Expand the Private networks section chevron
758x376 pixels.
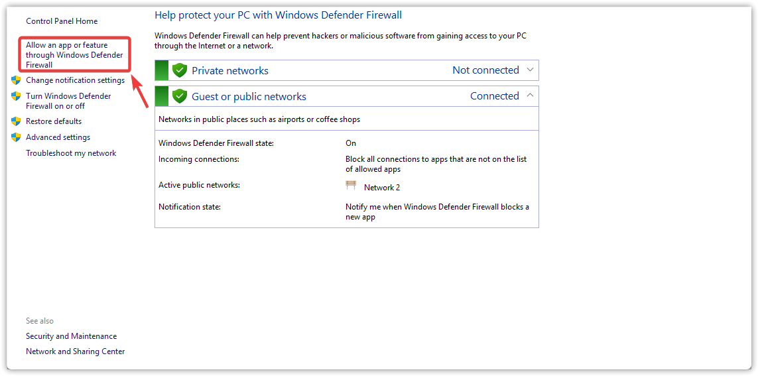530,70
